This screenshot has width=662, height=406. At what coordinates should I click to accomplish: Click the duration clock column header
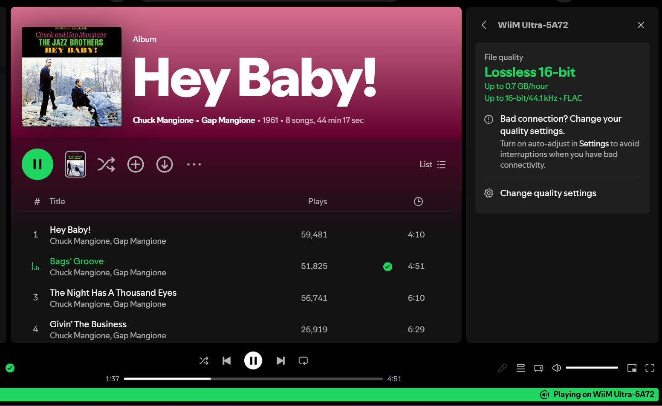[x=418, y=202]
